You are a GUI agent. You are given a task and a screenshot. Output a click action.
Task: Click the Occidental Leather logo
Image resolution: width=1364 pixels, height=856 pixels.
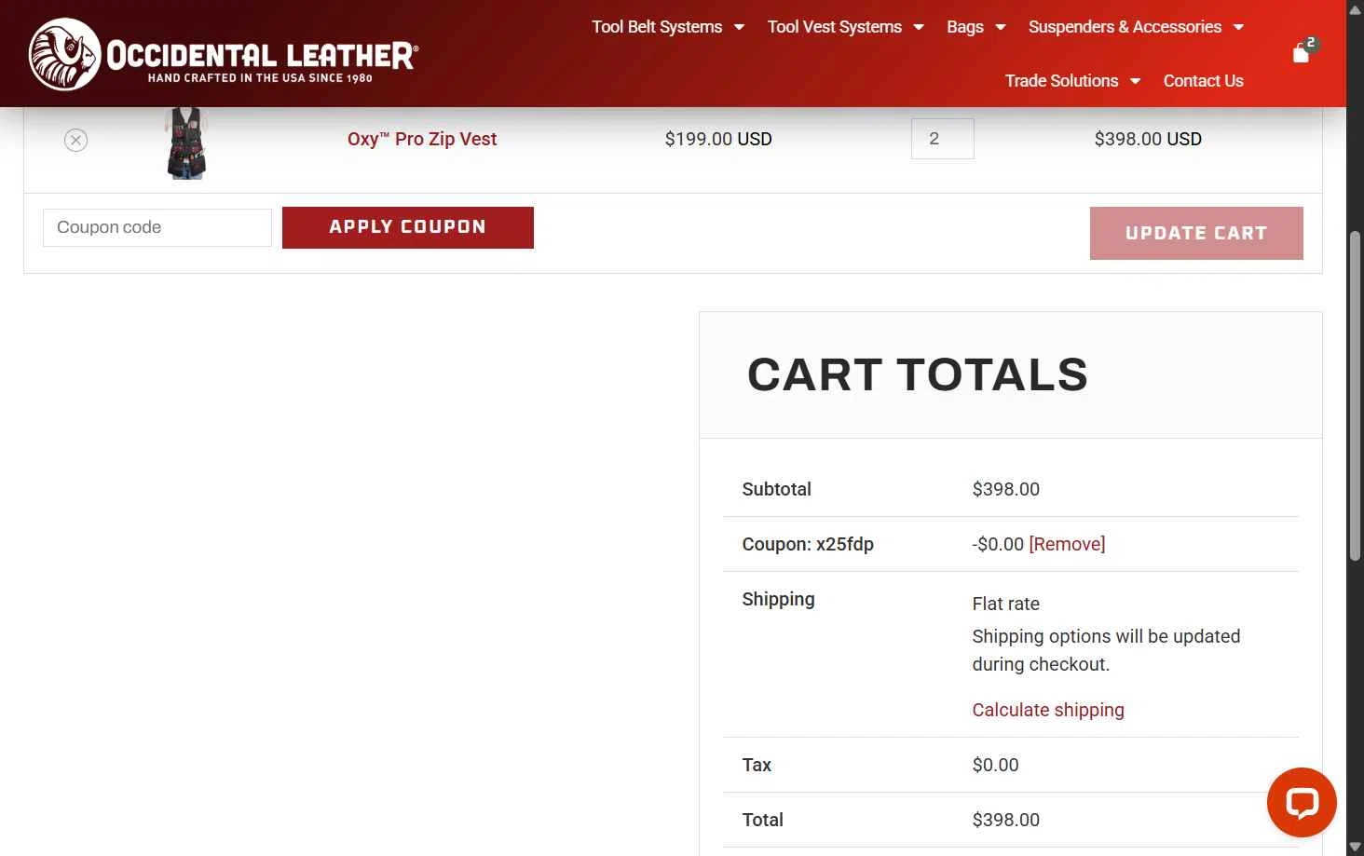pyautogui.click(x=224, y=54)
